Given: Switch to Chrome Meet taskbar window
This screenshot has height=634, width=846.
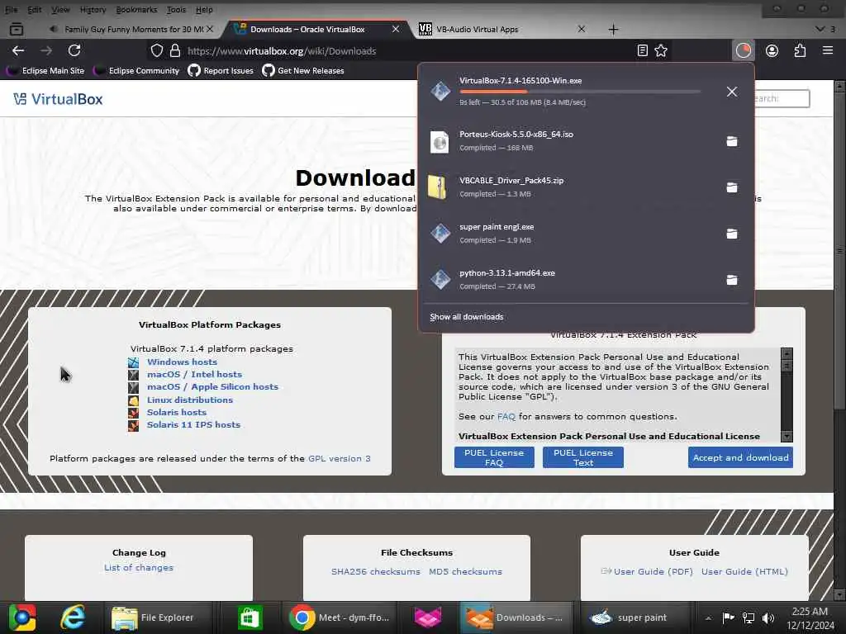Looking at the screenshot, I should [x=339, y=617].
